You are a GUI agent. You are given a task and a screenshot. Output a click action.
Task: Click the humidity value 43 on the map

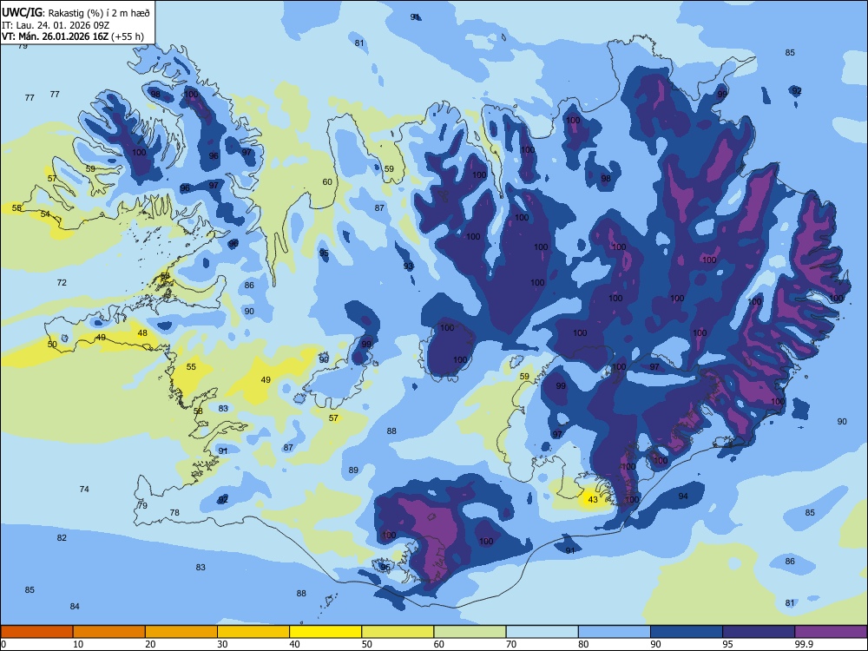pyautogui.click(x=593, y=500)
